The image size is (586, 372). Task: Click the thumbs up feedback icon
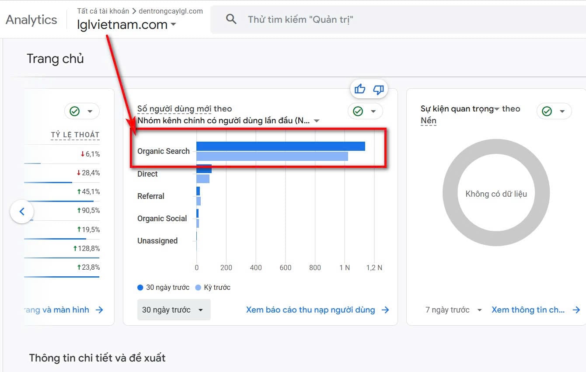pyautogui.click(x=360, y=89)
